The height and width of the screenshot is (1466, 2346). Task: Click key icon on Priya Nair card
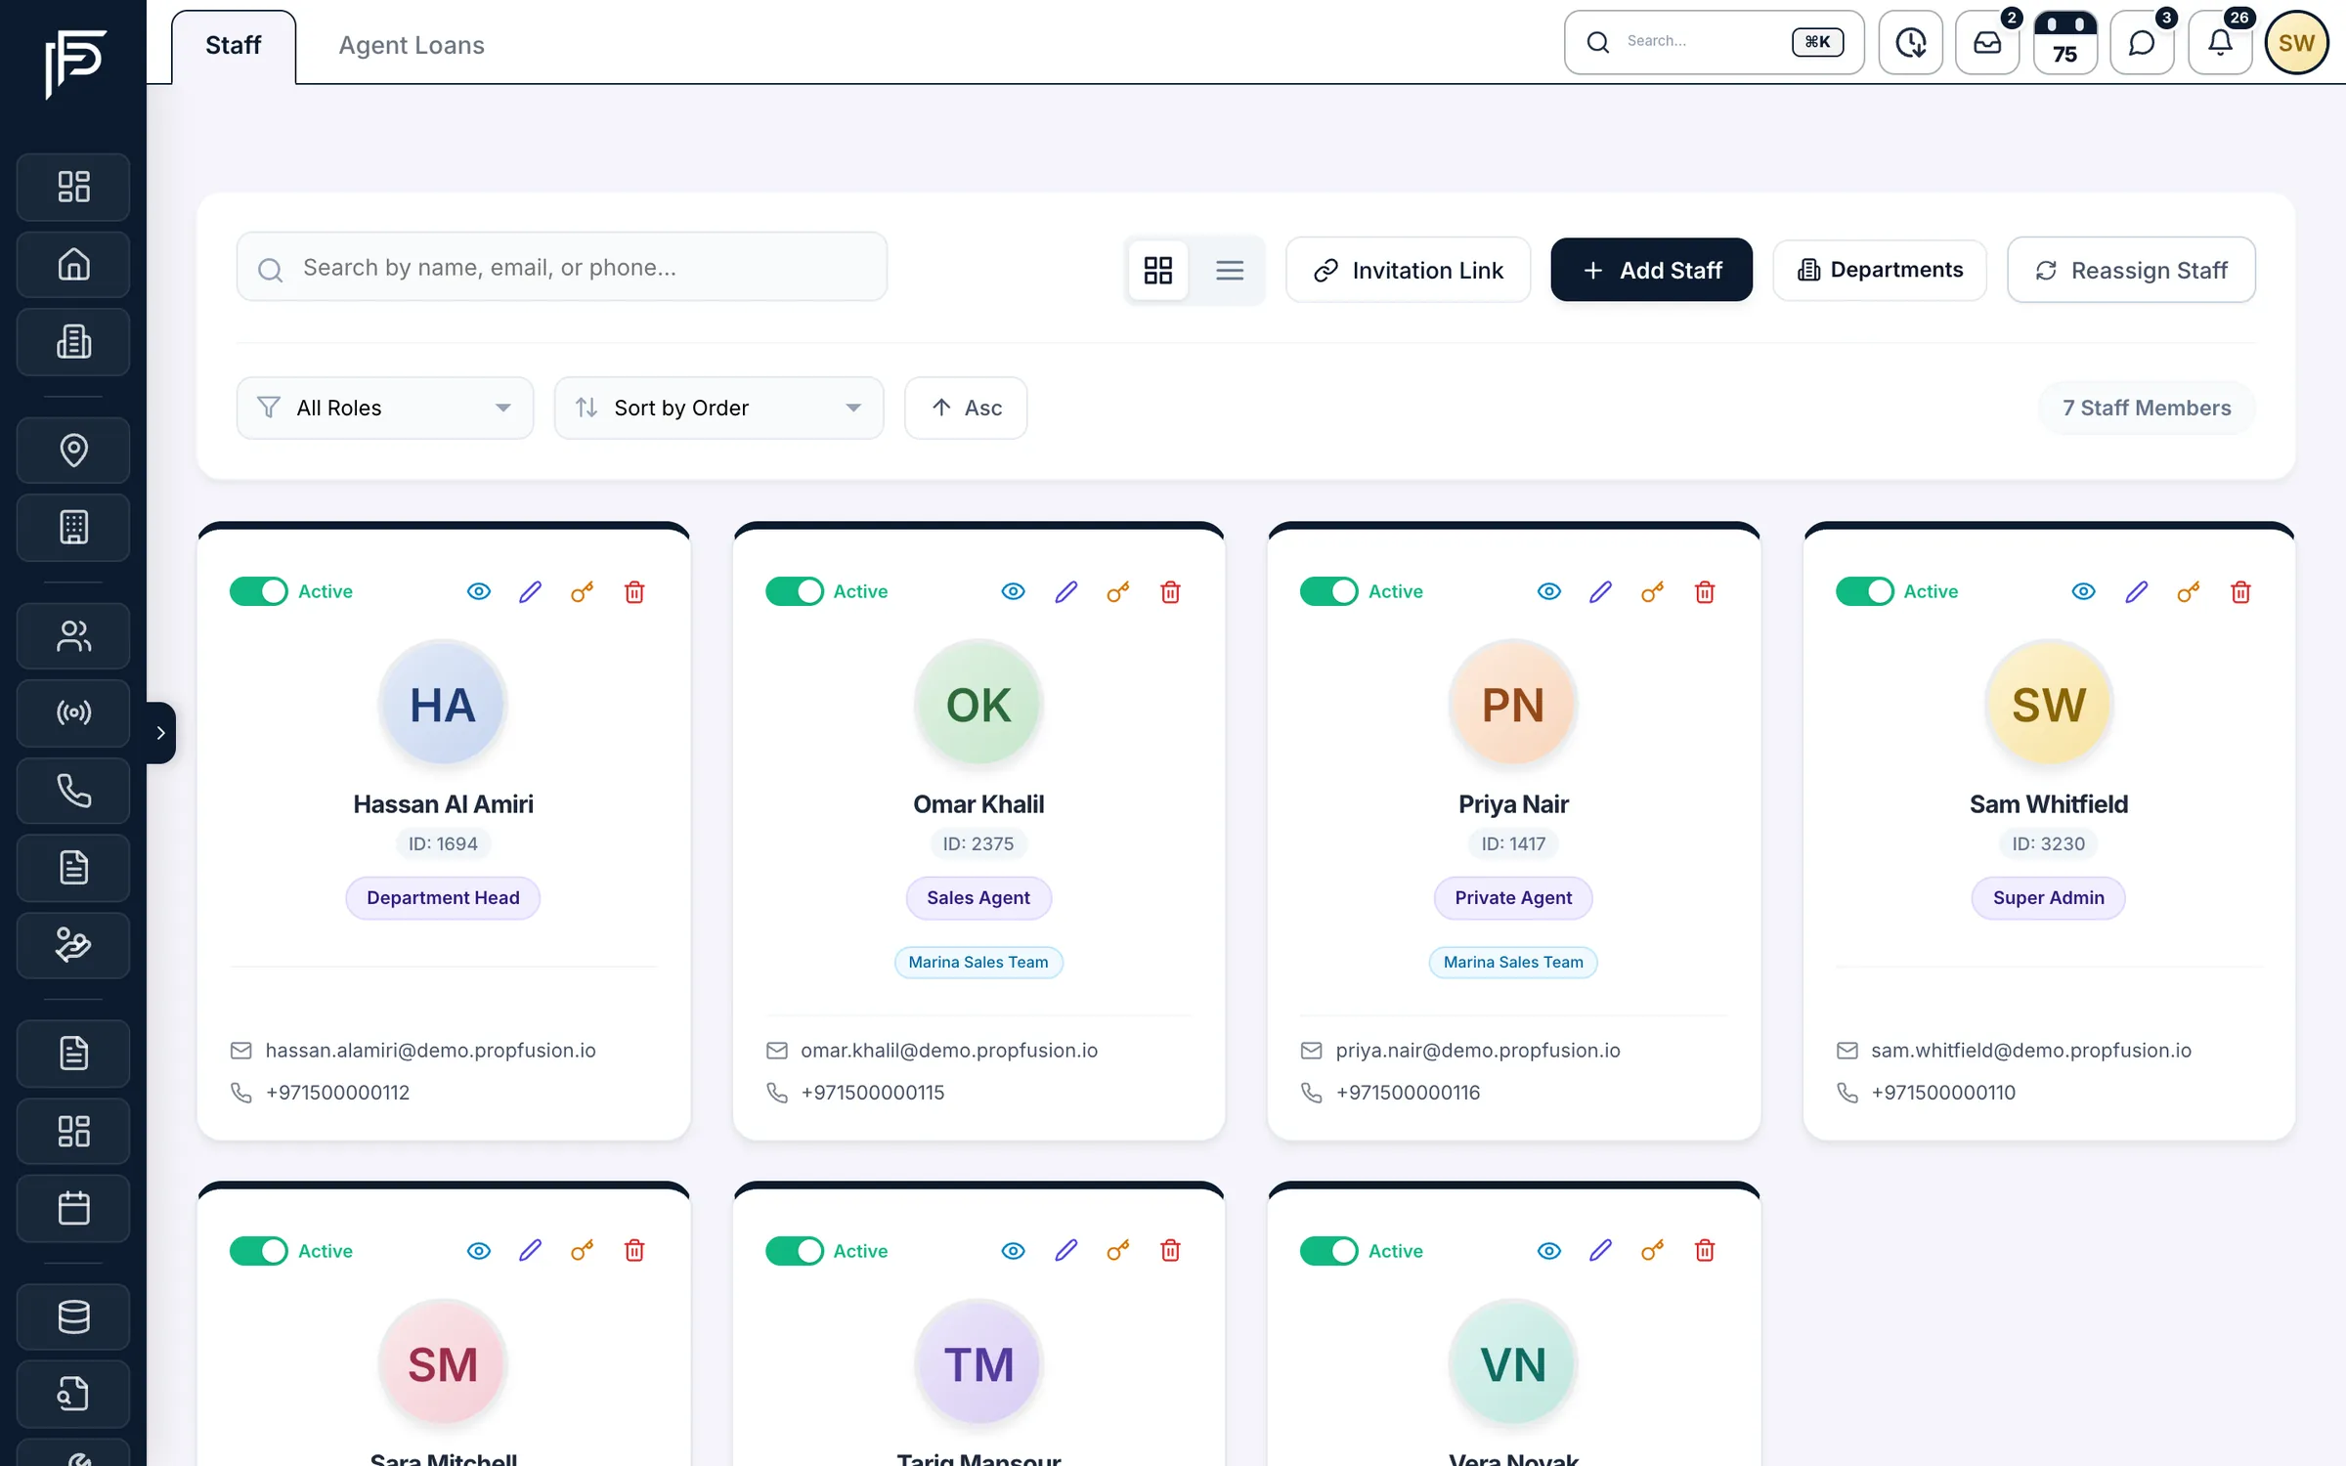[x=1652, y=591]
